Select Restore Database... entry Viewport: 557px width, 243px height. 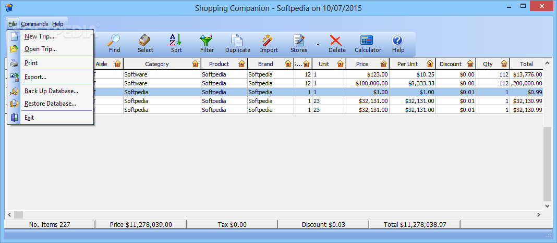coord(51,104)
